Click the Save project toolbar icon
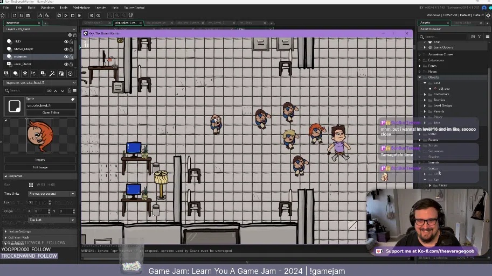Image resolution: width=492 pixels, height=276 pixels. tap(27, 15)
